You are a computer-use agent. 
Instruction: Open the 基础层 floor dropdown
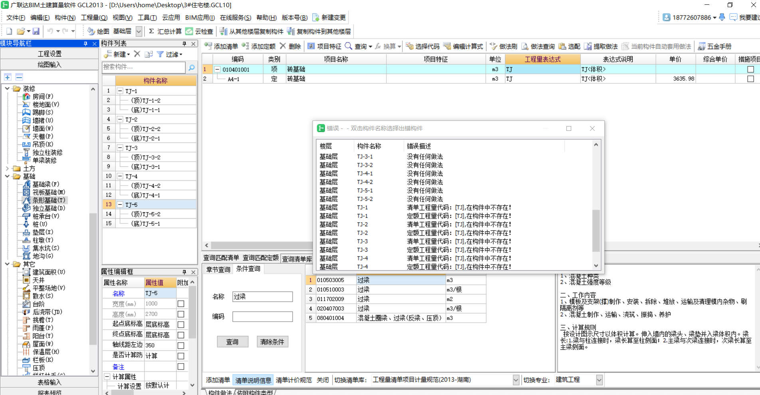coord(139,31)
